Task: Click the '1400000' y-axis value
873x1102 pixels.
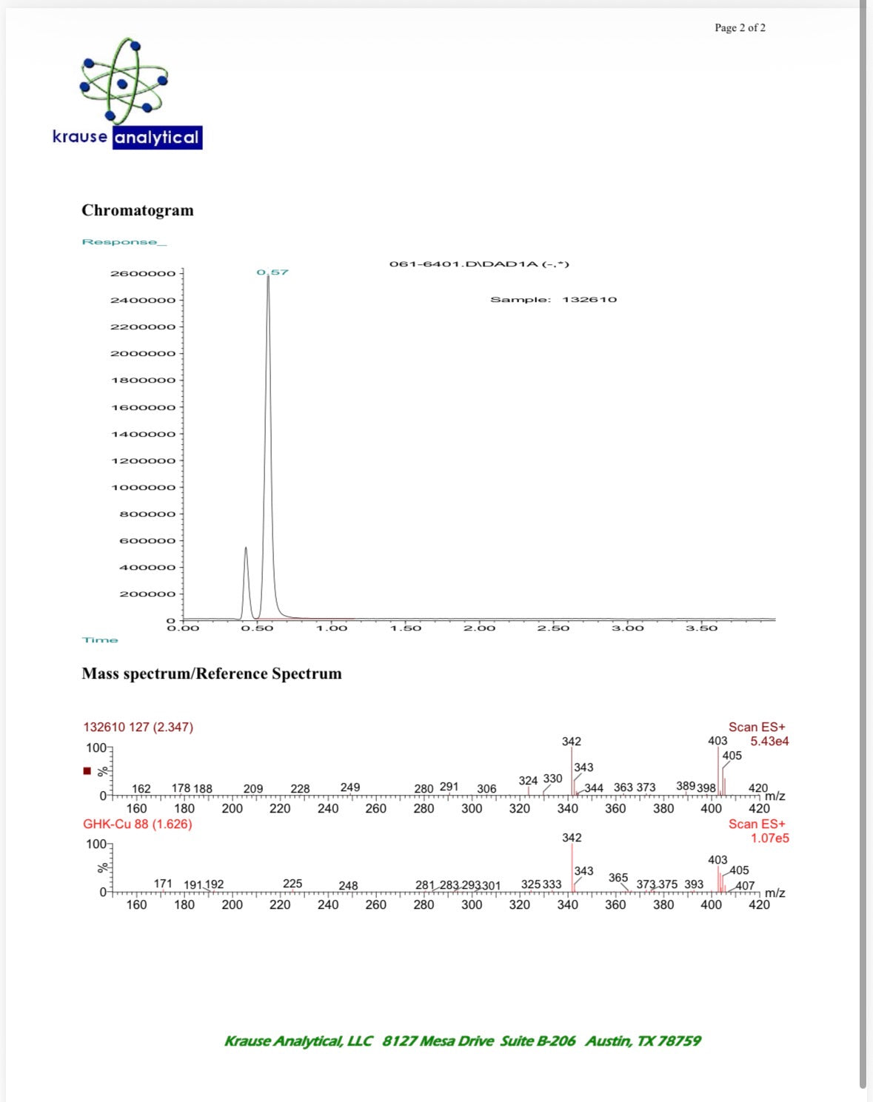Action: coord(143,434)
